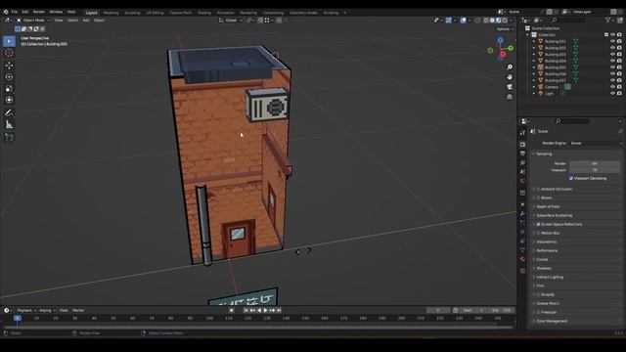Uncheck Screen Space Reflections checkbox

pos(538,224)
